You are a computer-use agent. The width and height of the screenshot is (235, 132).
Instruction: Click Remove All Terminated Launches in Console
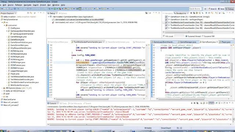click(x=197, y=103)
